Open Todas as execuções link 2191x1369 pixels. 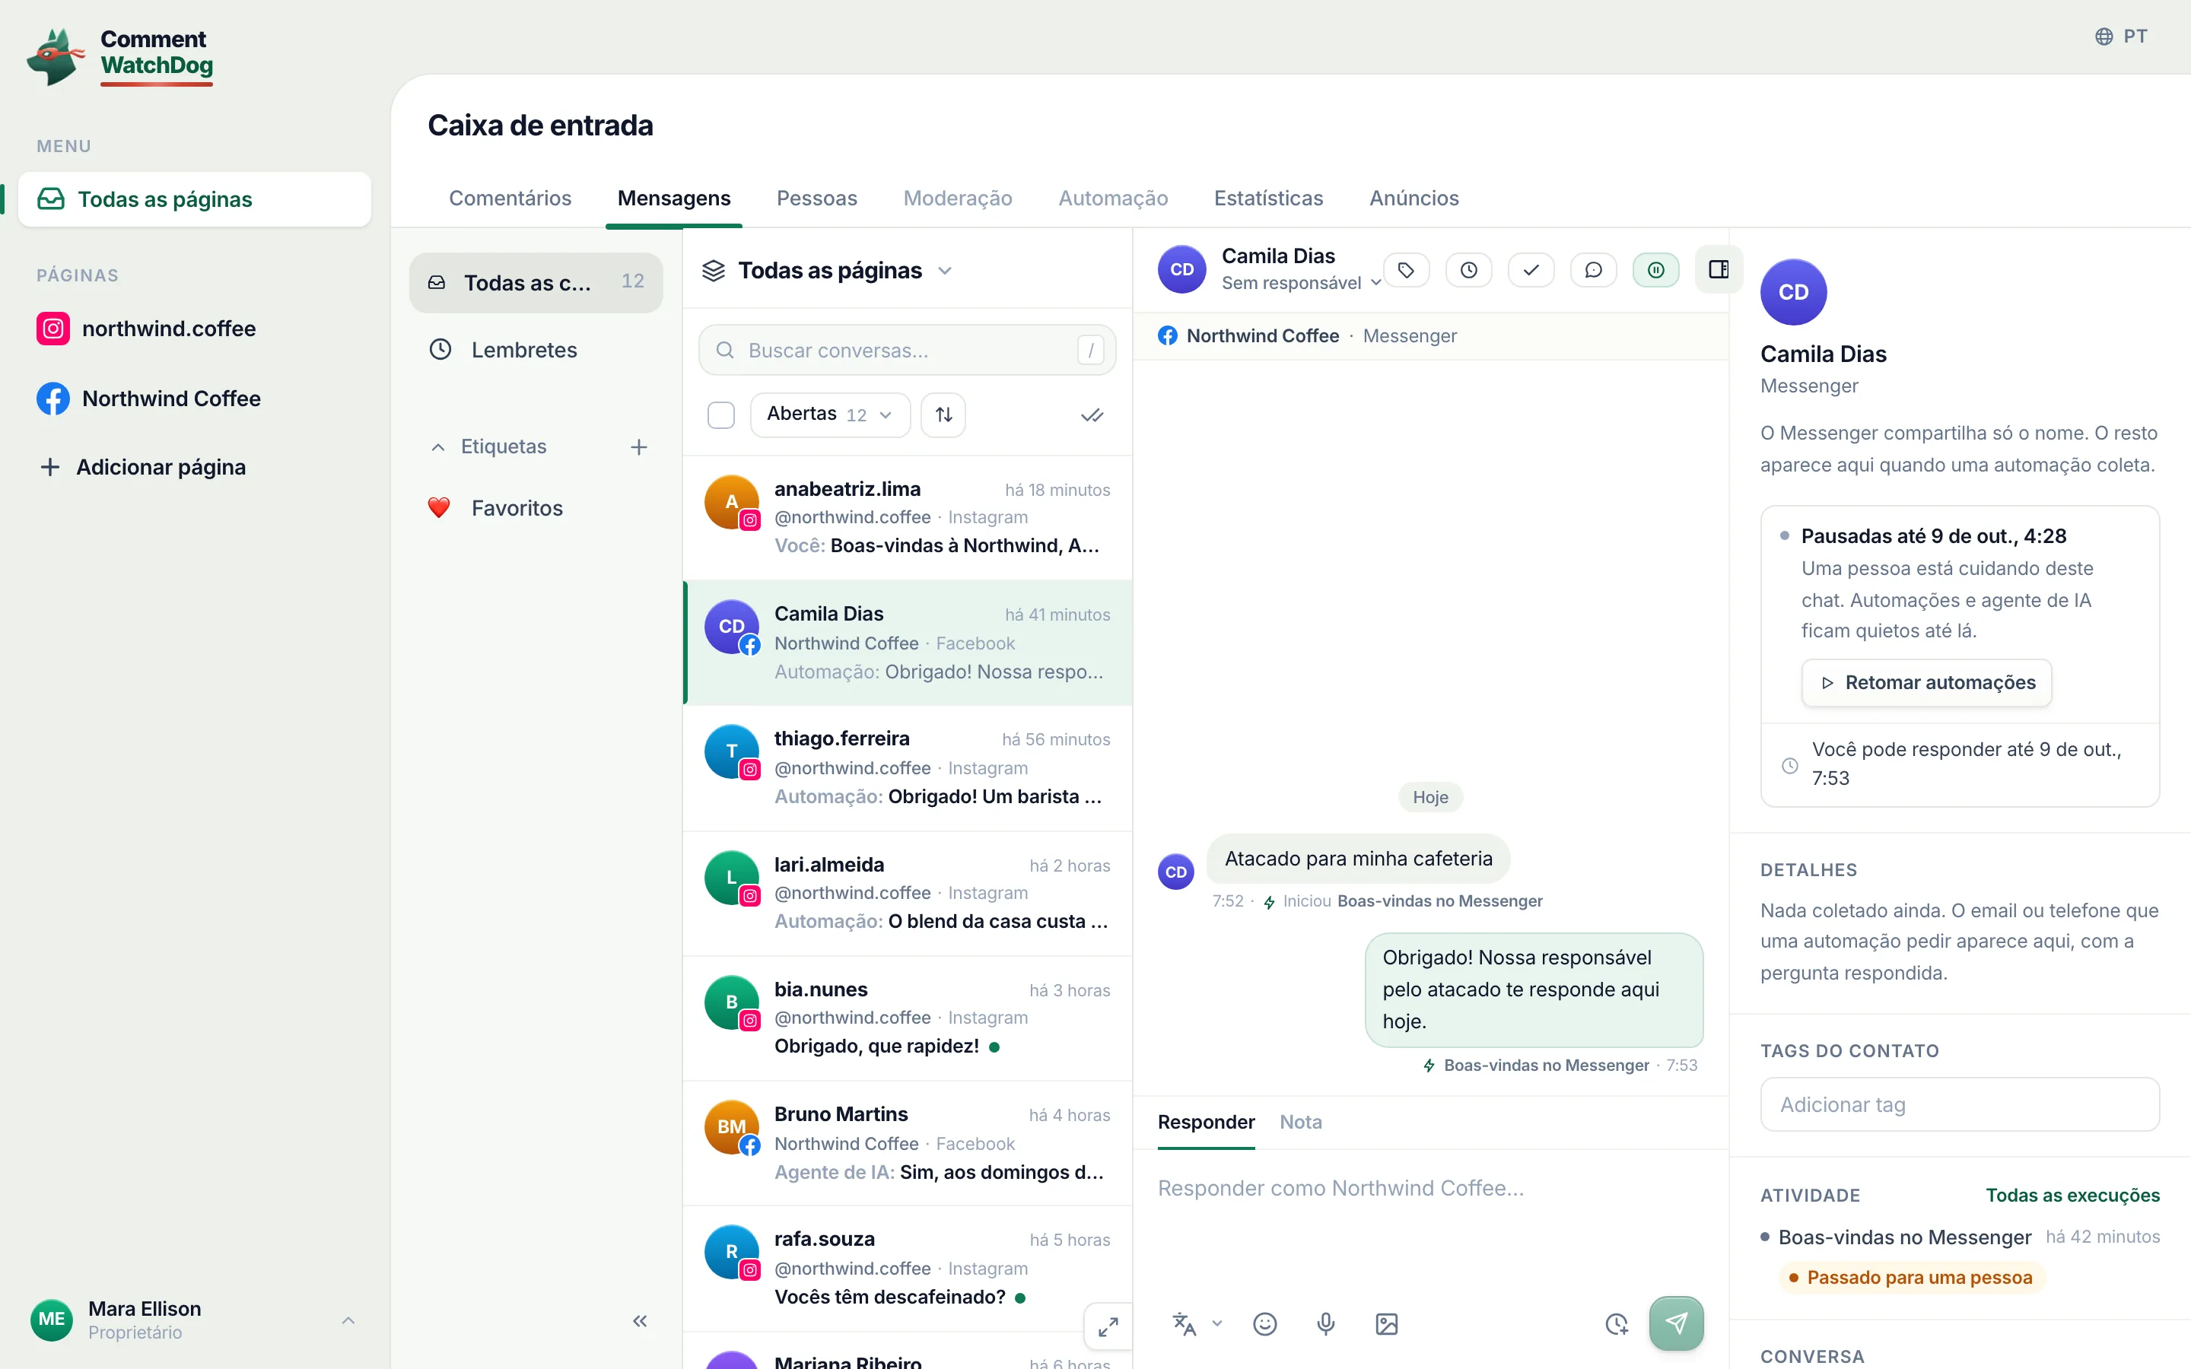2072,1195
